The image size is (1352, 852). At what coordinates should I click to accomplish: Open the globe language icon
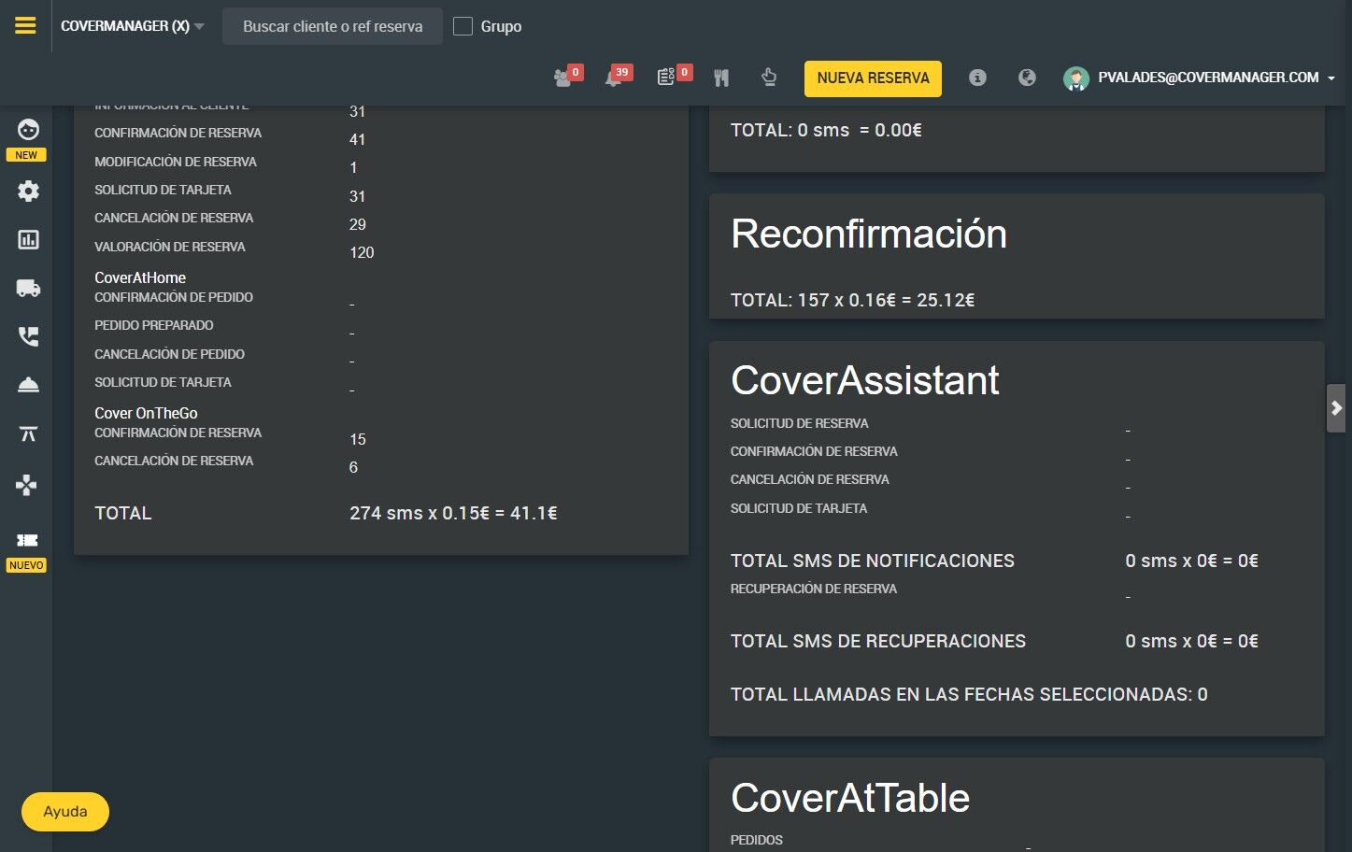tap(1027, 78)
